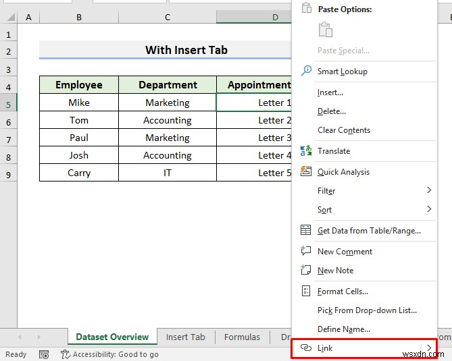Select column C header
The width and height of the screenshot is (452, 361).
[168, 18]
